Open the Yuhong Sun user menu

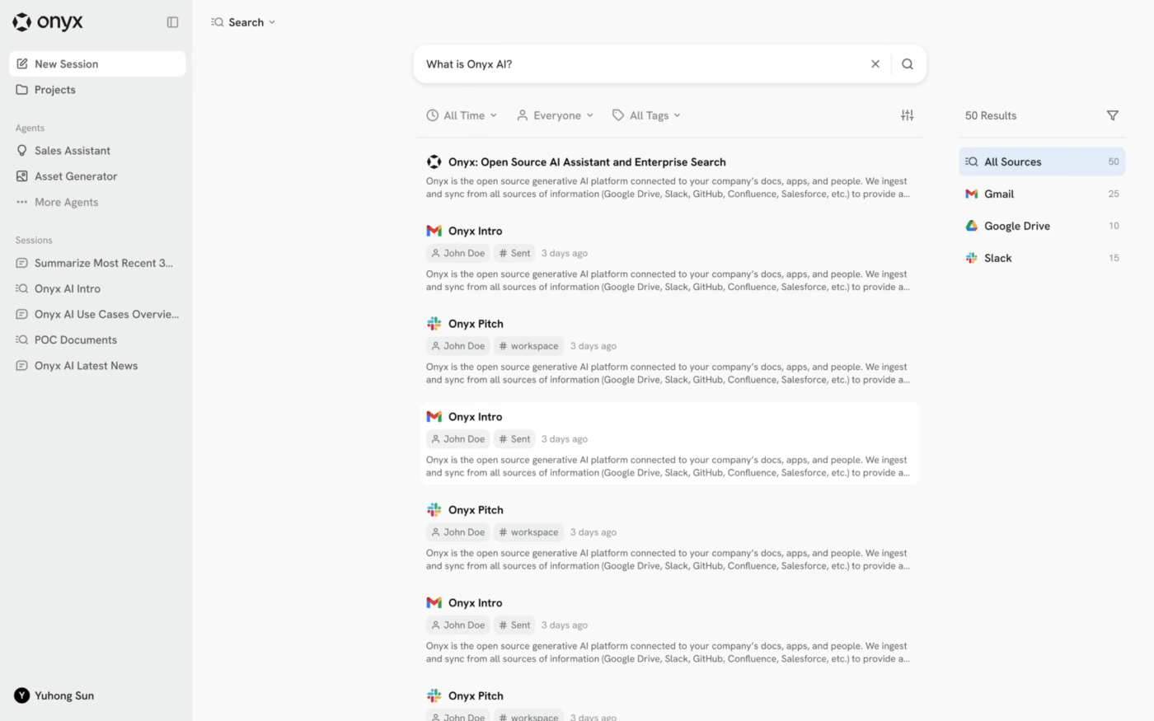[54, 695]
